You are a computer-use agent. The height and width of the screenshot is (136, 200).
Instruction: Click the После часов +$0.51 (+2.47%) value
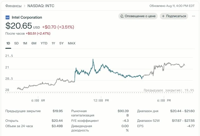tap(28, 34)
